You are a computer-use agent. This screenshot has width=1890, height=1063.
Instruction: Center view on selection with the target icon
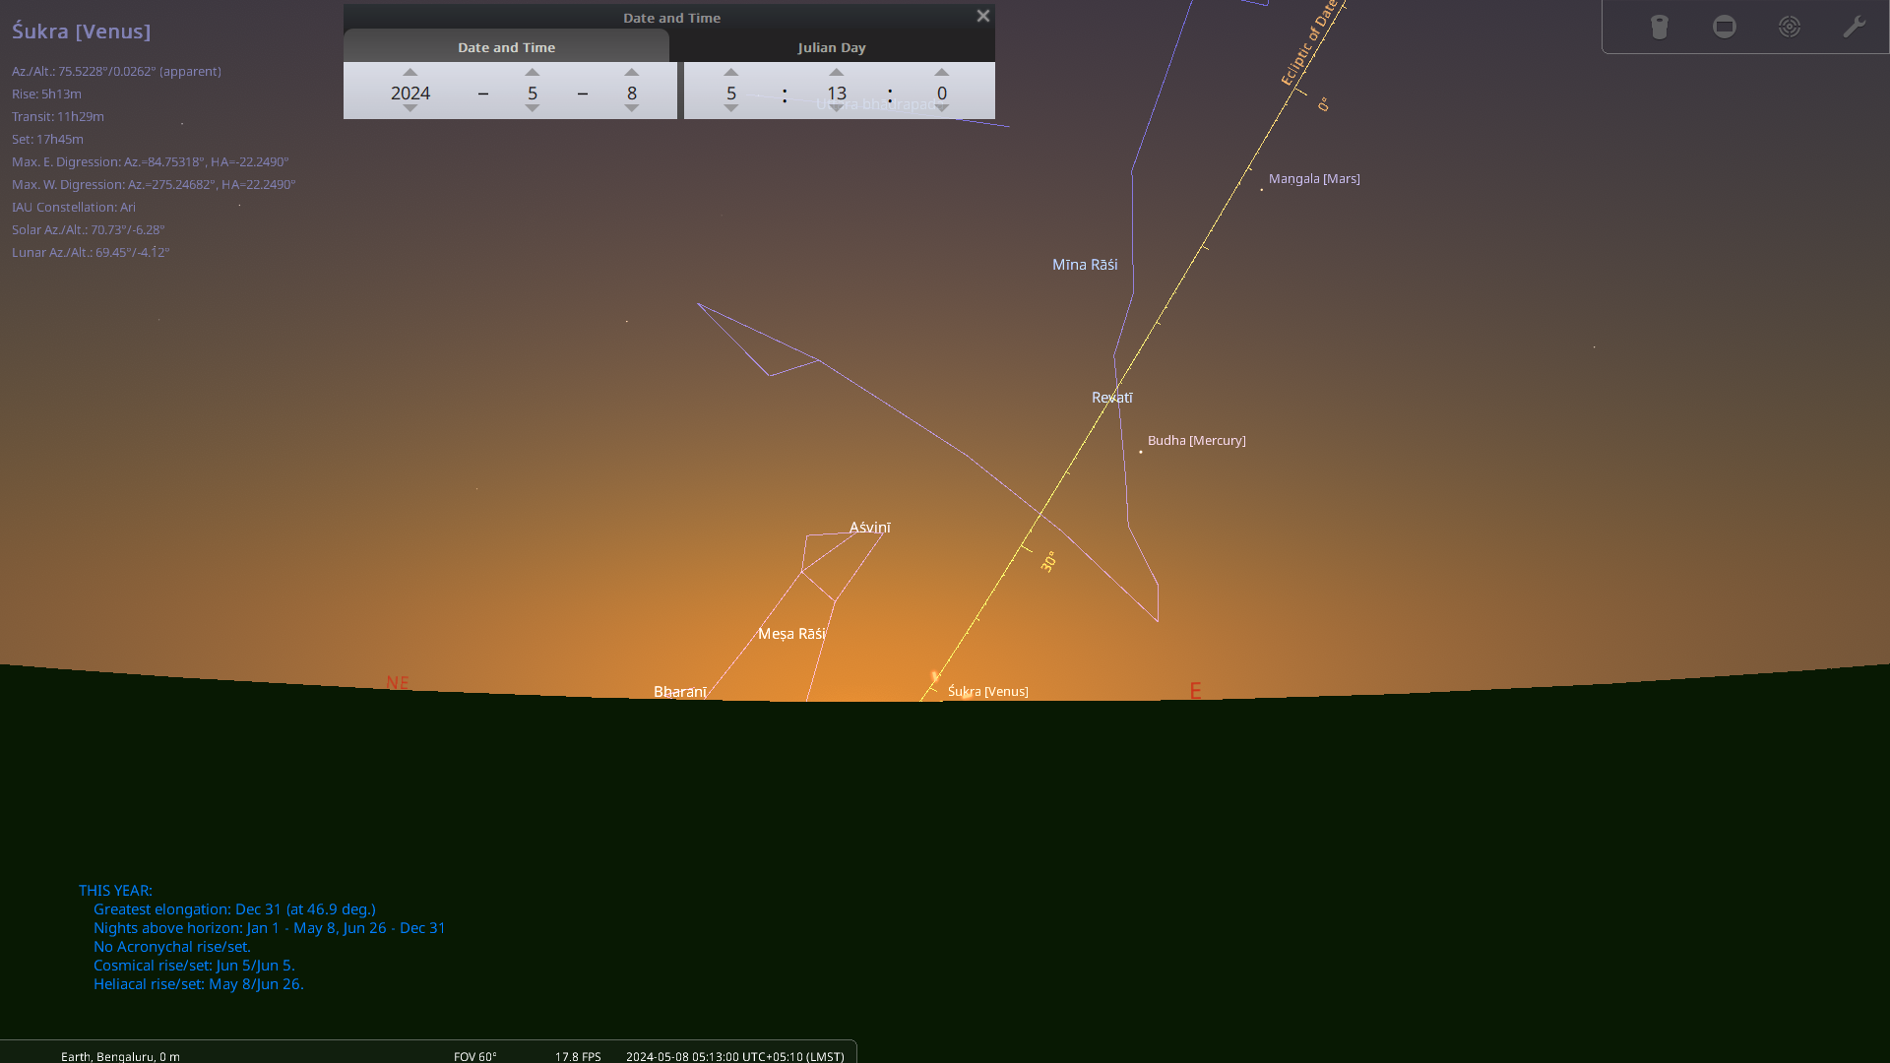pyautogui.click(x=1790, y=27)
